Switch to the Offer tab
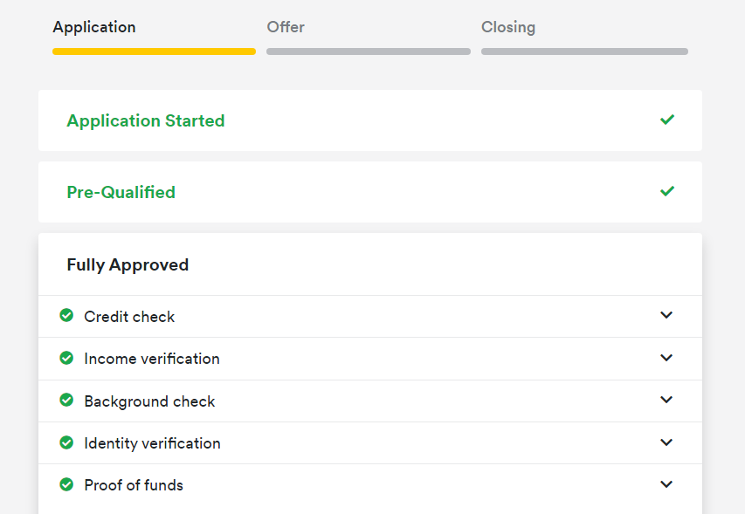 point(286,27)
